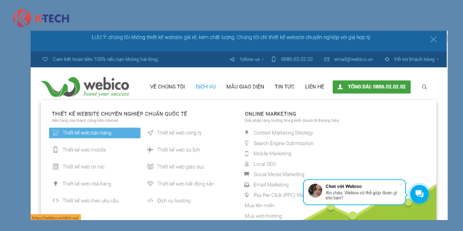Click the diamond icon for web bất động sản
The image size is (463, 231).
tap(150, 184)
